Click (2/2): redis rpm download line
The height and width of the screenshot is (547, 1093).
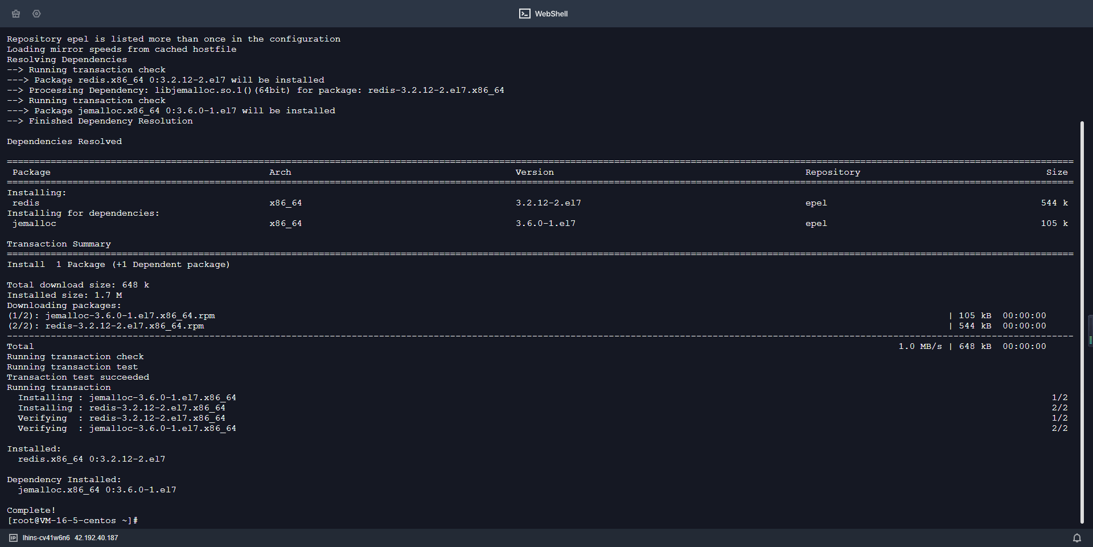coord(105,326)
